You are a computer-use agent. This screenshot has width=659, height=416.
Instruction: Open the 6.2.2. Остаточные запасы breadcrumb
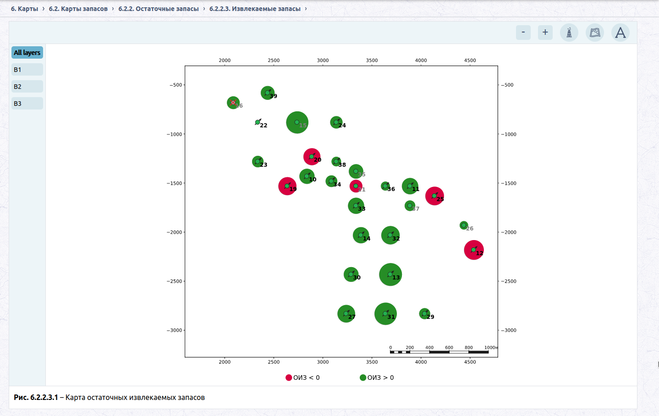pyautogui.click(x=159, y=9)
